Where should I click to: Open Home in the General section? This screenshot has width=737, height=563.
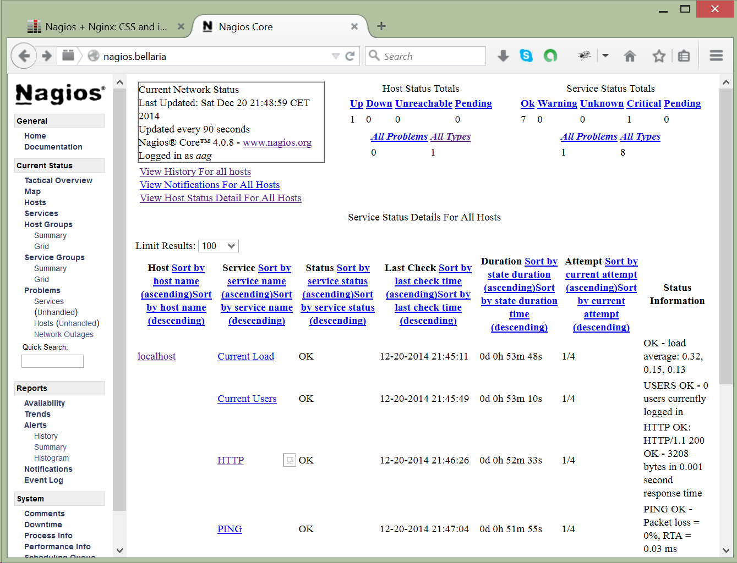coord(35,136)
